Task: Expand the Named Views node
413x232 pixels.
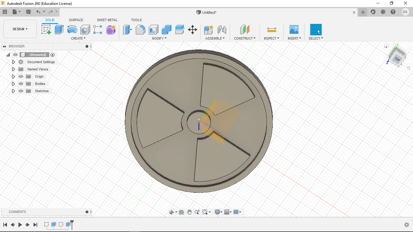Action: pyautogui.click(x=13, y=69)
